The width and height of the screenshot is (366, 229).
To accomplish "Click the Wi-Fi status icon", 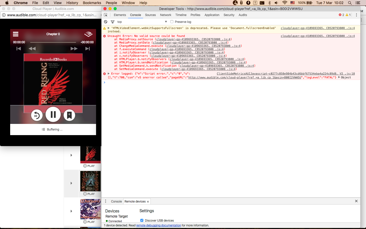I will 285,3.
